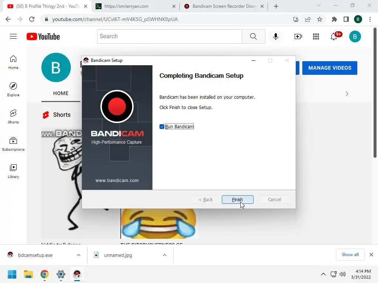Open the YouTube account avatar menu
The width and height of the screenshot is (378, 283).
(355, 36)
